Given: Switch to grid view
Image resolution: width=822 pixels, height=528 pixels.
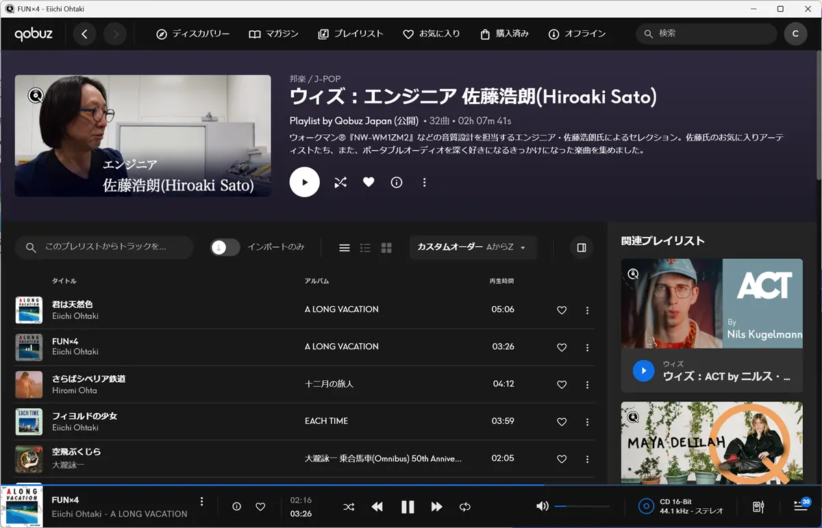Looking at the screenshot, I should 386,248.
